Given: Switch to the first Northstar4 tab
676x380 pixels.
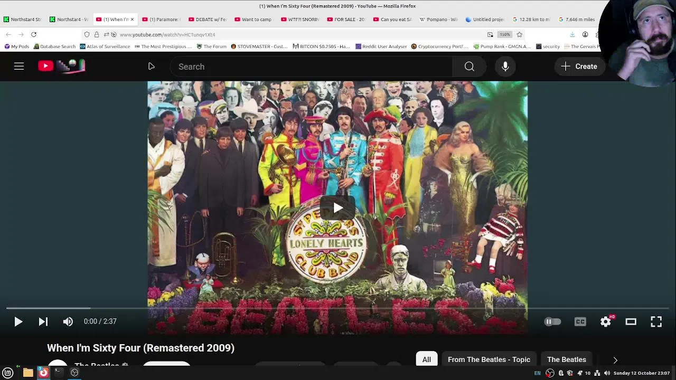Looking at the screenshot, I should point(23,20).
